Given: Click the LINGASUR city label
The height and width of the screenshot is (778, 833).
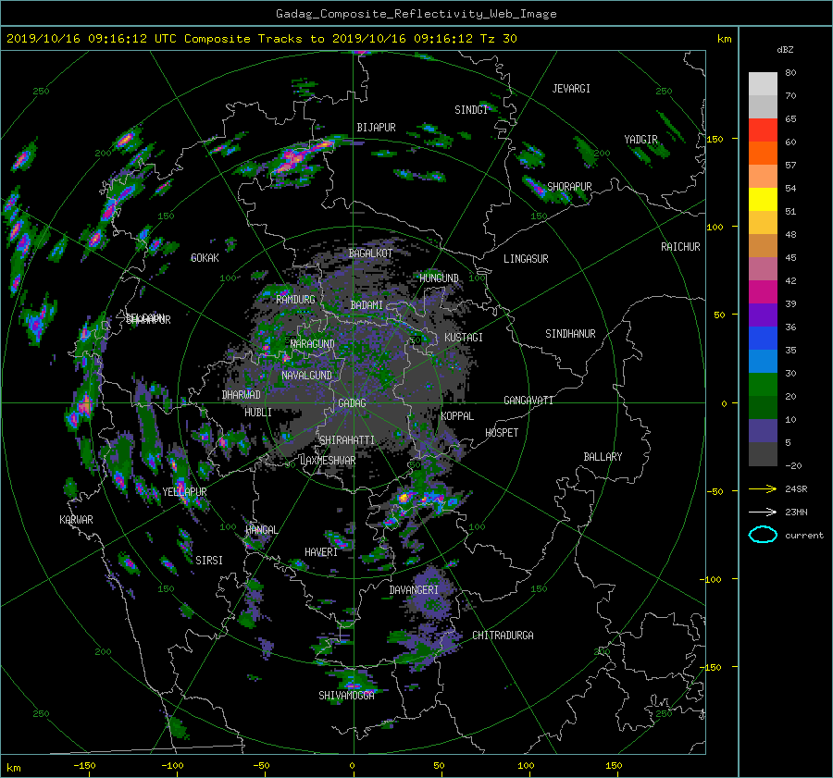Looking at the screenshot, I should point(526,259).
